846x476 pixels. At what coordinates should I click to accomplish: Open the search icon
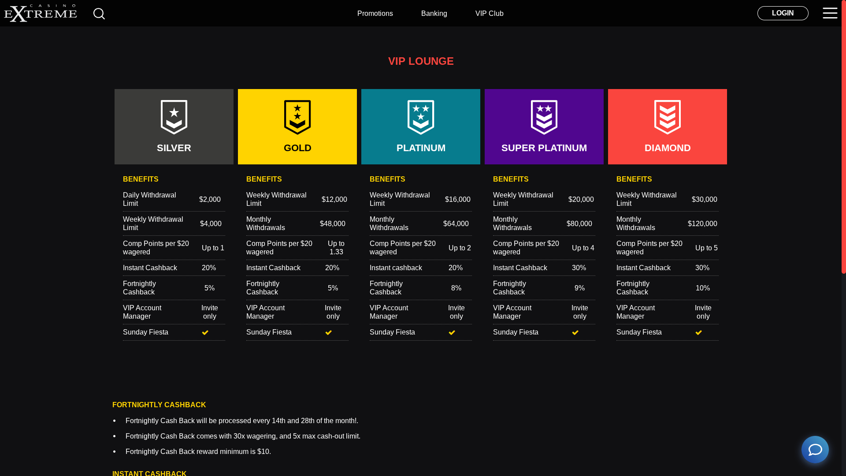[99, 14]
